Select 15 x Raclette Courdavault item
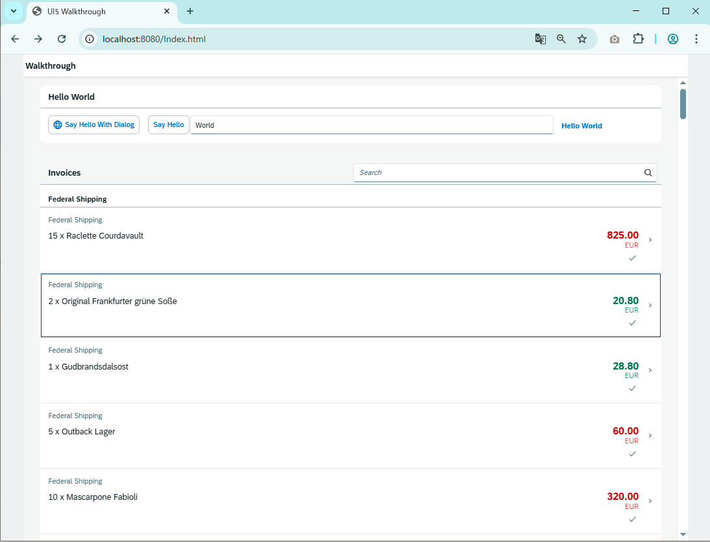 point(350,241)
